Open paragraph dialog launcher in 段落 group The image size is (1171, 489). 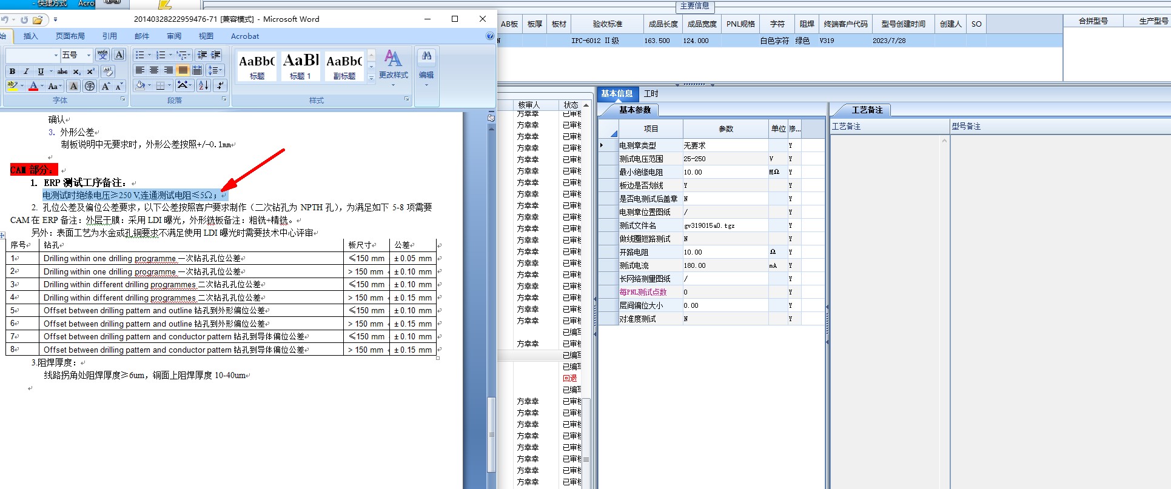point(224,99)
